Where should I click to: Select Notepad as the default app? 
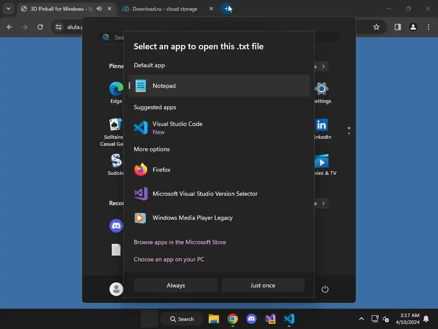219,86
